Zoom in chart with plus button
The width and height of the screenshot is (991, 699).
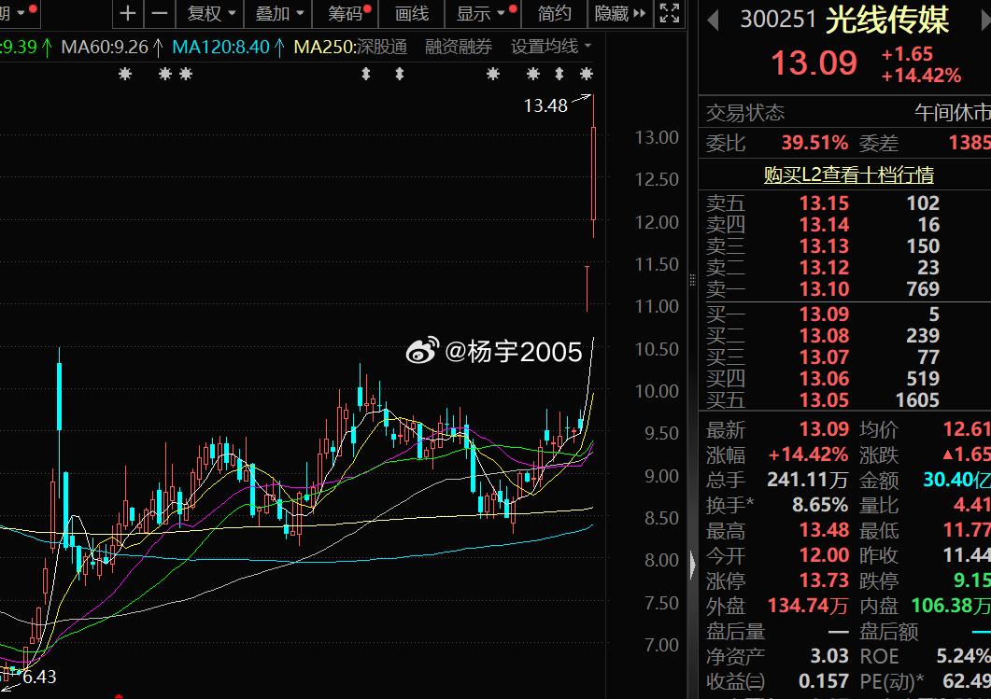(128, 13)
